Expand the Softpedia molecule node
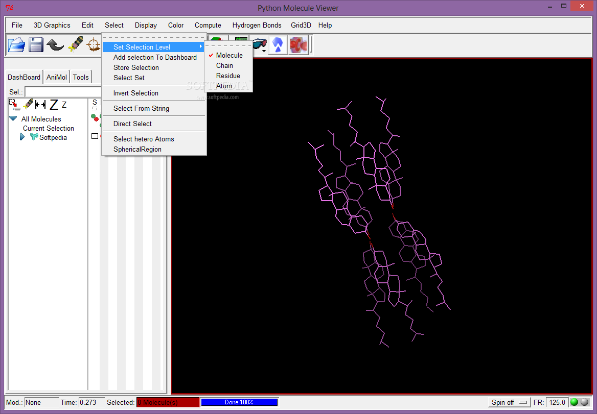 click(x=22, y=137)
